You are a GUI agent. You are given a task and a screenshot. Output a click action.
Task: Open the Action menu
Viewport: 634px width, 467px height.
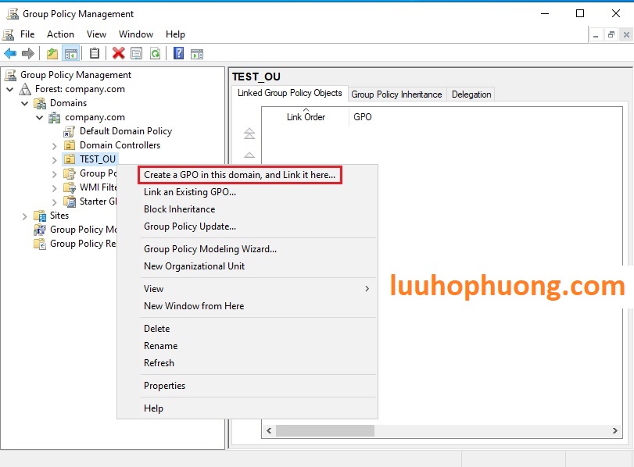60,34
